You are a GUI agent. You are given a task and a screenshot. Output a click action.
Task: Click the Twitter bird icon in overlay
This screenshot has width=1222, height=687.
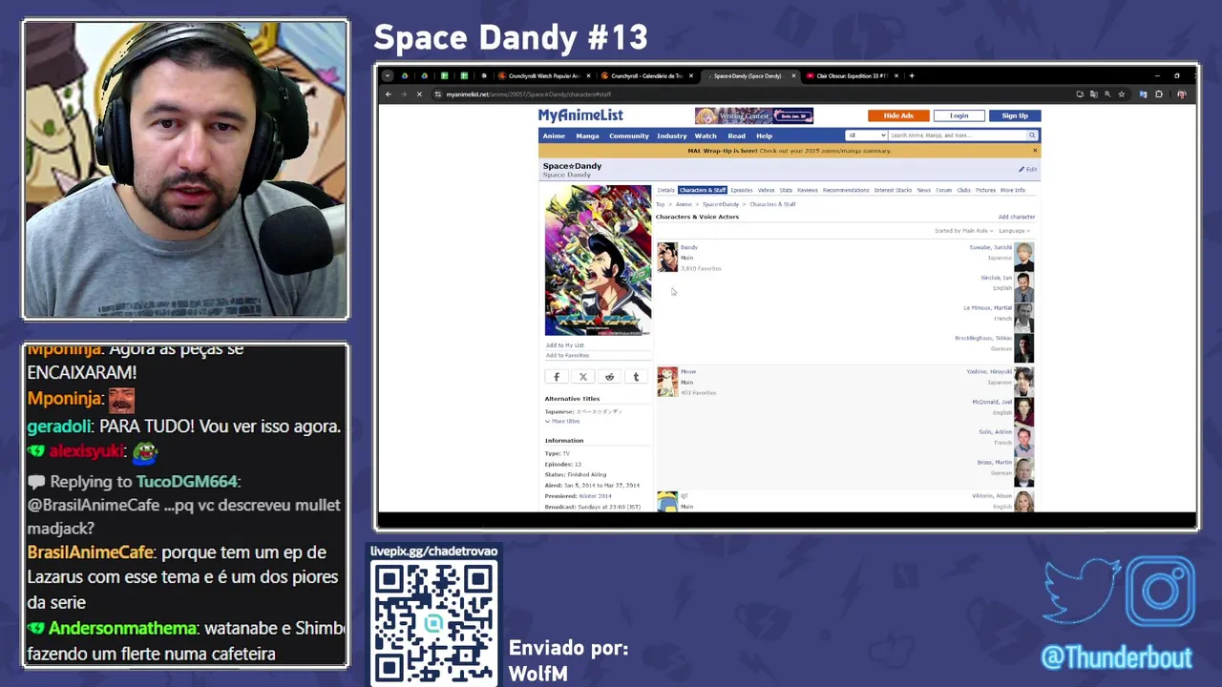coord(1082,593)
